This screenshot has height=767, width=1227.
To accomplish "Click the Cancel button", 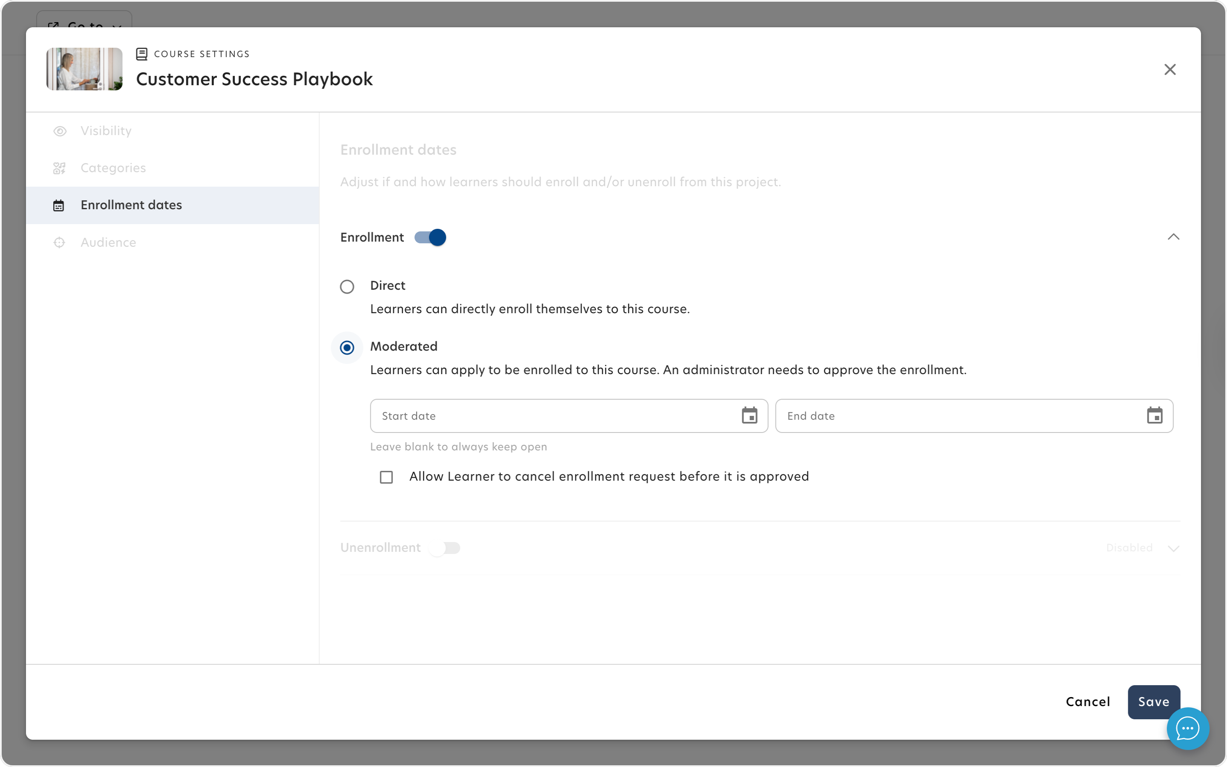I will tap(1088, 701).
